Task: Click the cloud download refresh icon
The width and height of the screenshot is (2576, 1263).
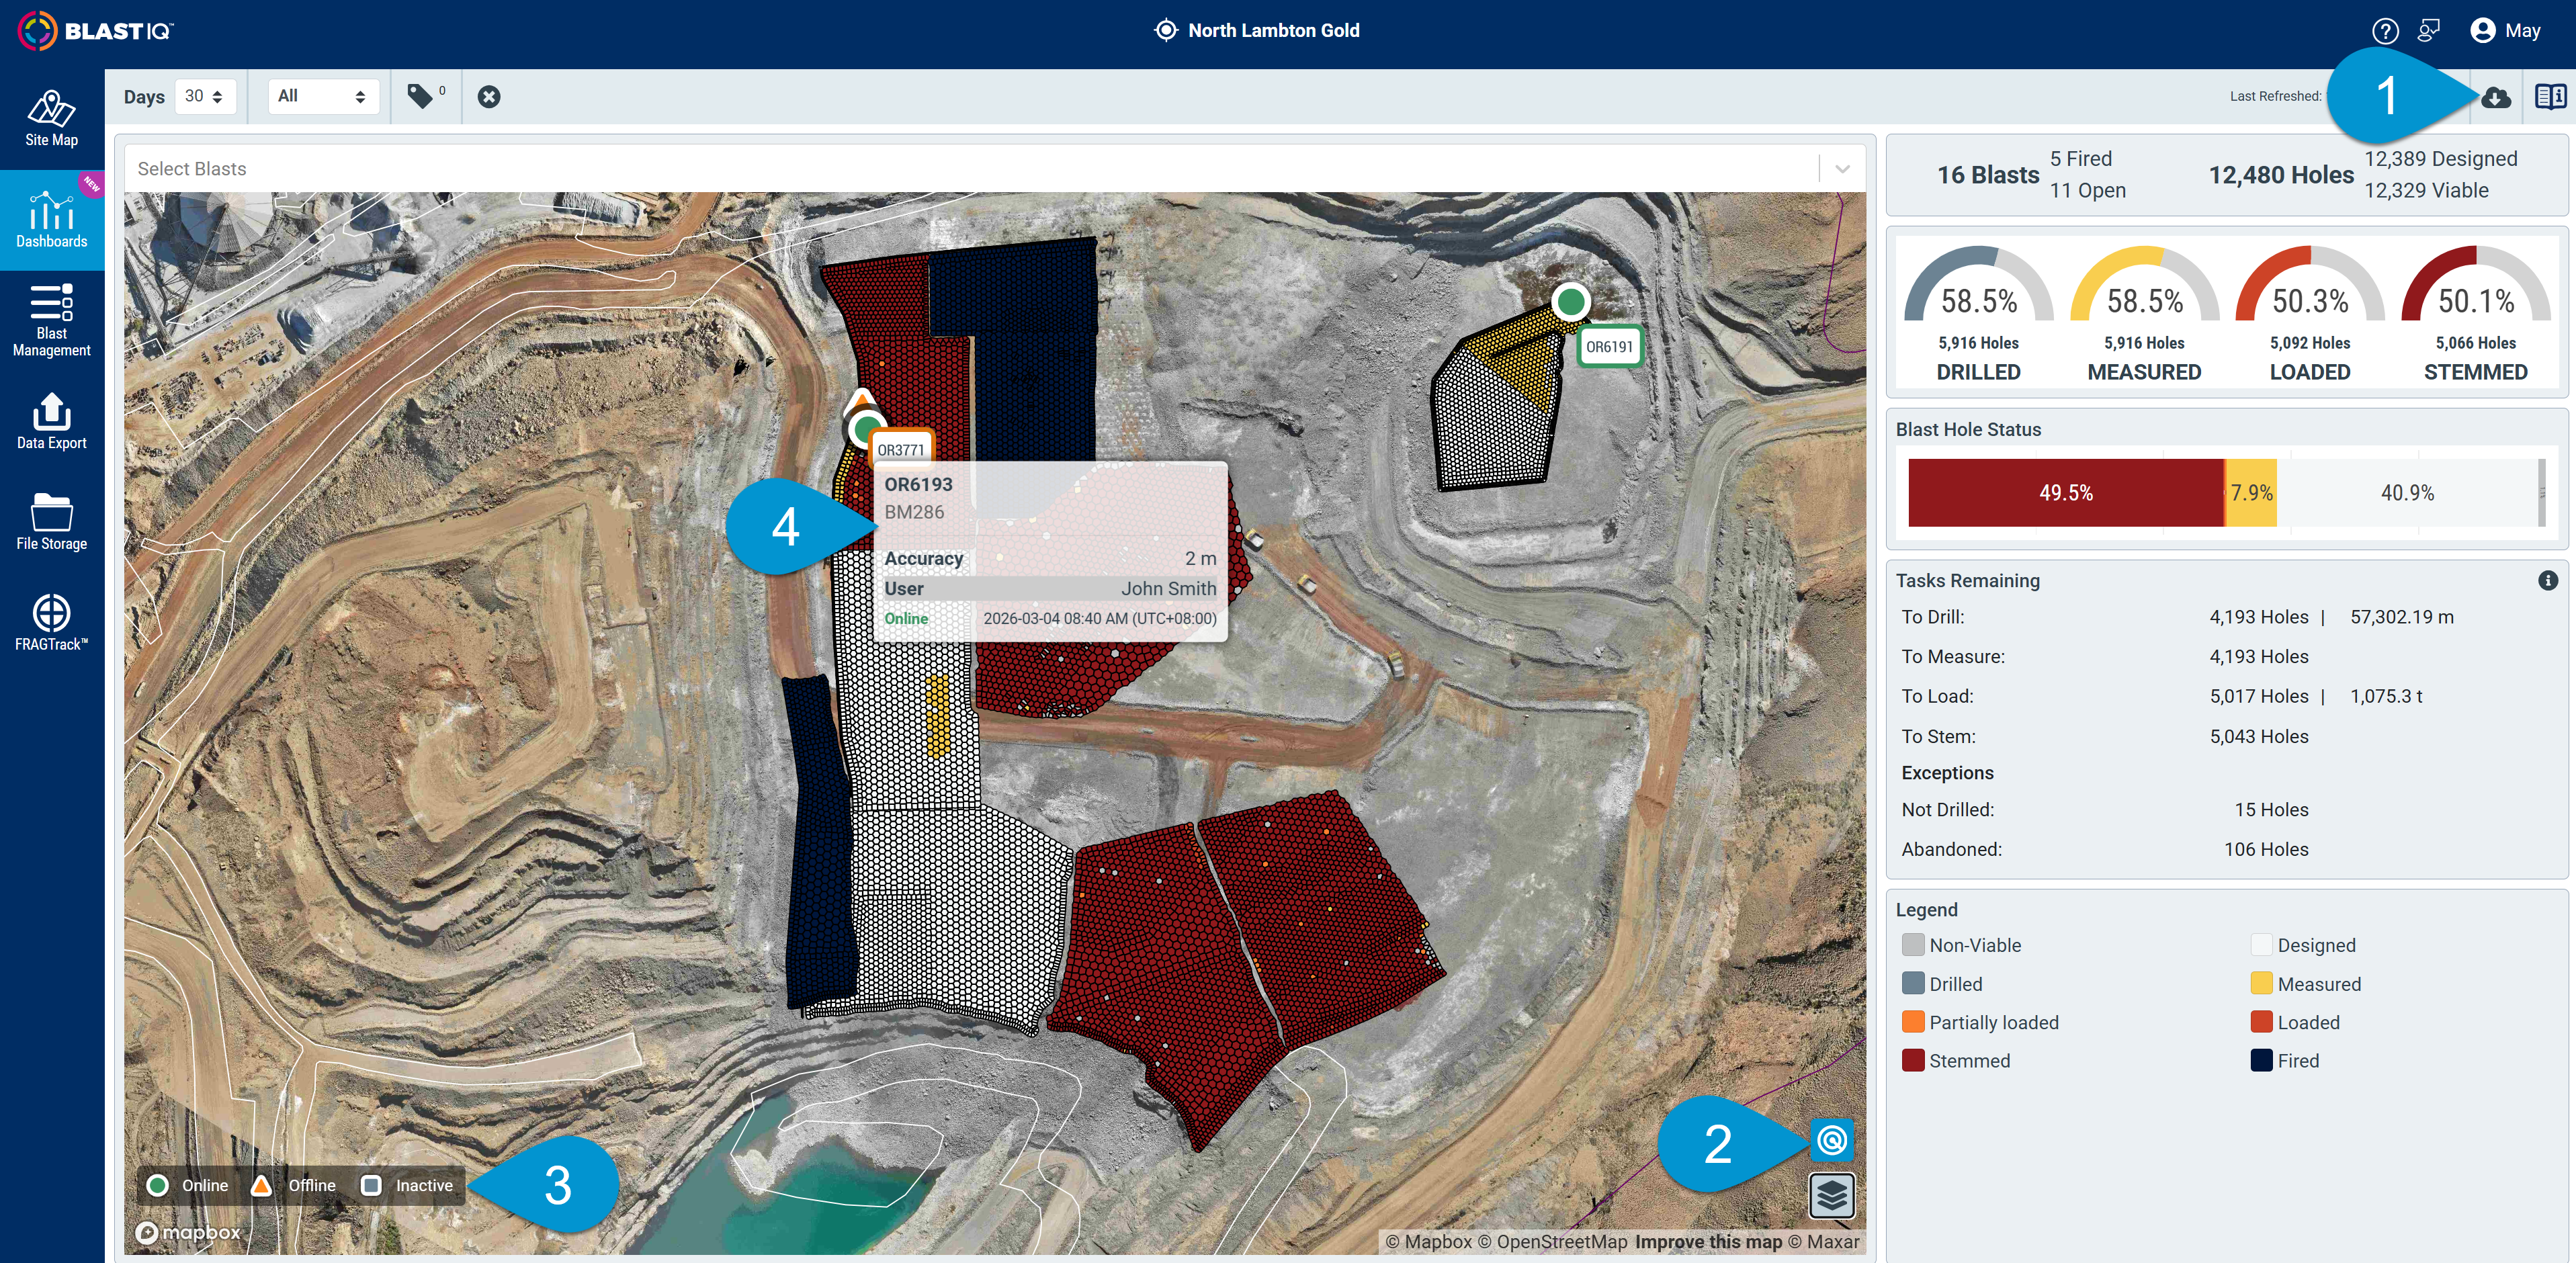Action: pos(2496,97)
